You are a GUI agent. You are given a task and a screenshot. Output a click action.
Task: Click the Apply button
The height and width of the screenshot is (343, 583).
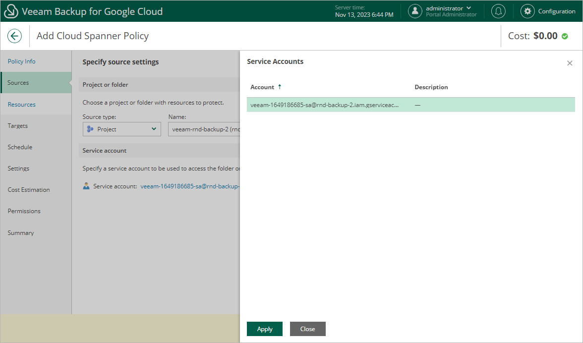point(265,329)
